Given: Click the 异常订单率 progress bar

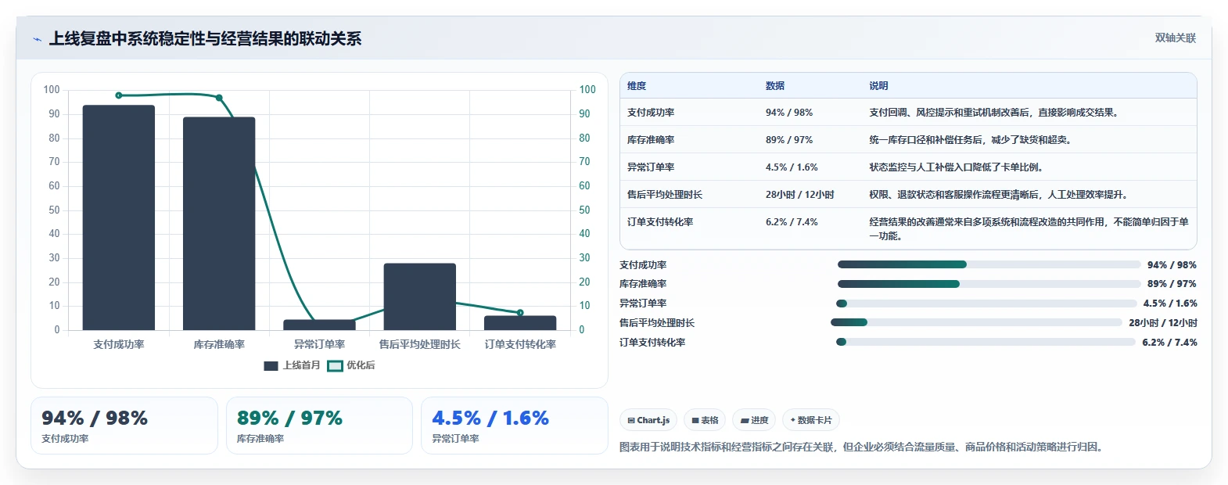Looking at the screenshot, I should pyautogui.click(x=986, y=304).
